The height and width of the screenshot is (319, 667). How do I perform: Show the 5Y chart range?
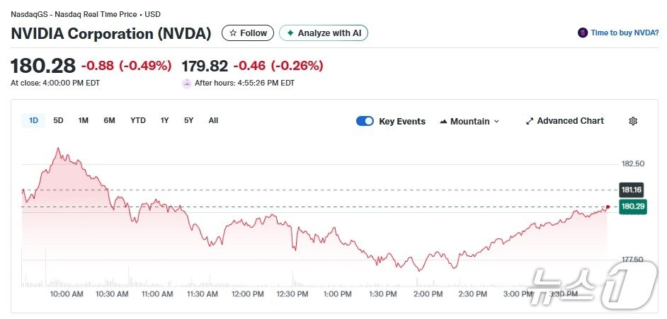pyautogui.click(x=188, y=120)
